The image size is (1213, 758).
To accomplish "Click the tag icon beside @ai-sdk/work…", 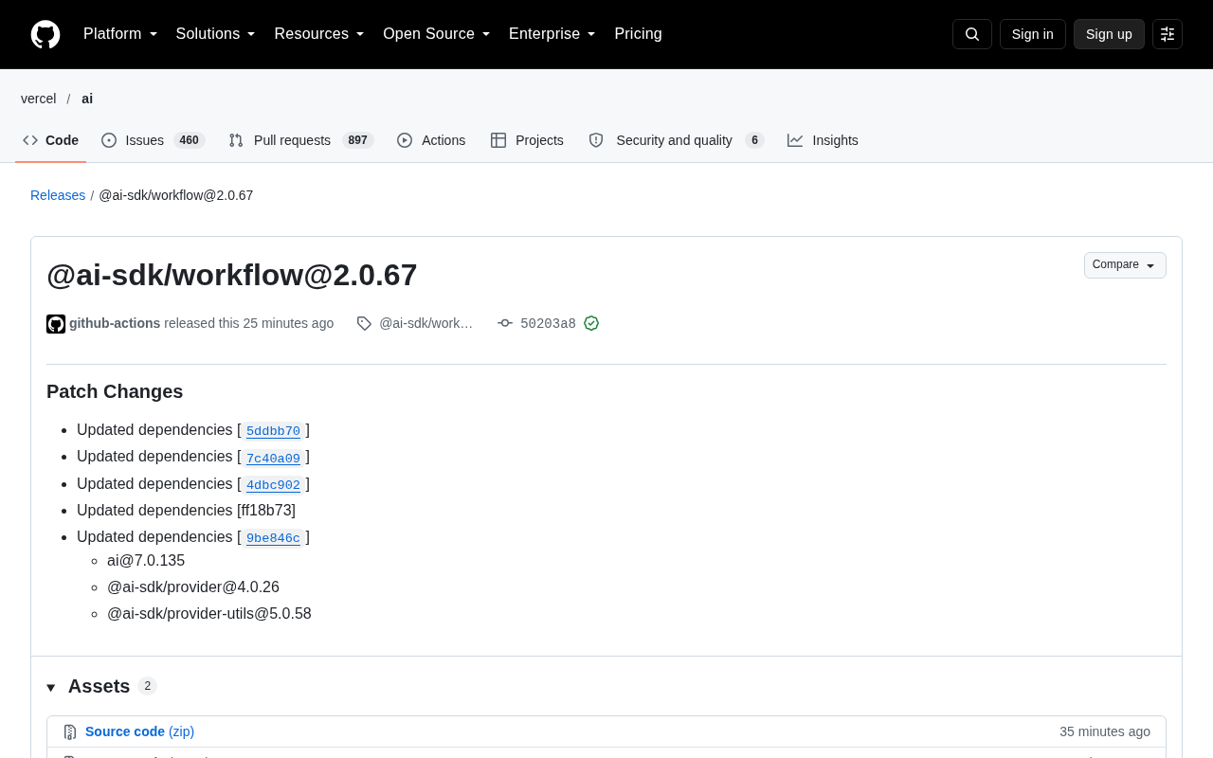I will click(364, 323).
